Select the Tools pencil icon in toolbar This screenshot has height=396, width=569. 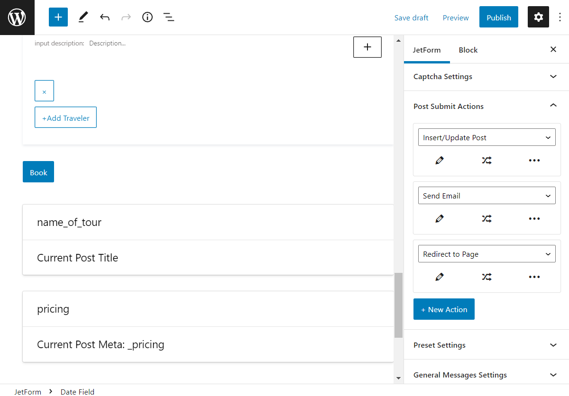(83, 18)
